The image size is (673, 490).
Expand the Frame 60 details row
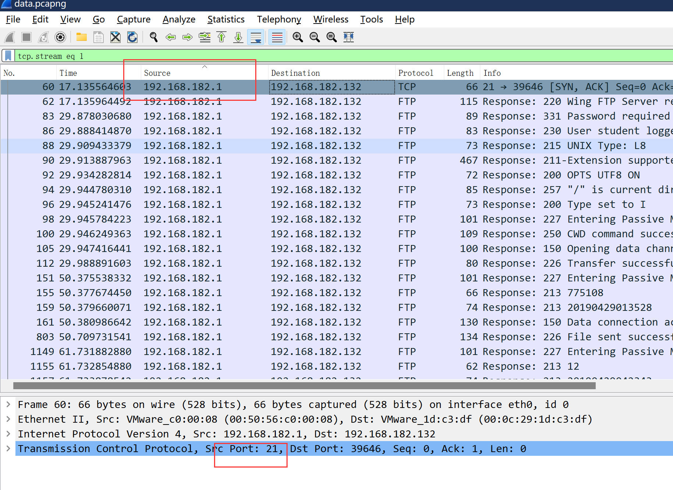point(8,405)
